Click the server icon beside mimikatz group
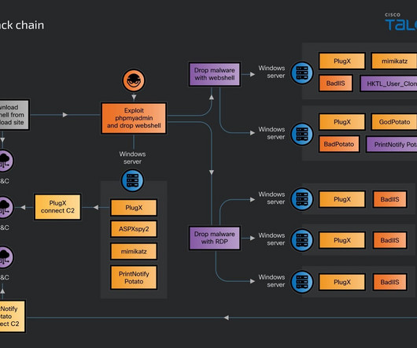 tap(302, 72)
